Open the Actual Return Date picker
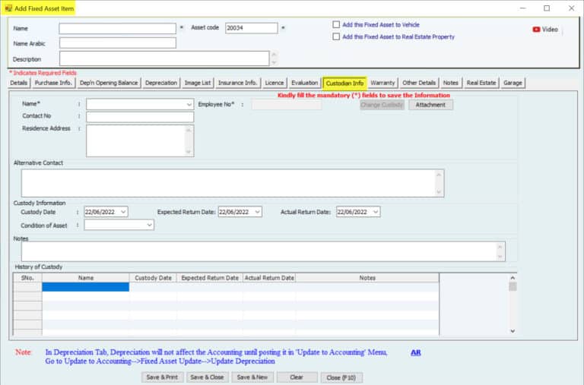 coord(375,212)
